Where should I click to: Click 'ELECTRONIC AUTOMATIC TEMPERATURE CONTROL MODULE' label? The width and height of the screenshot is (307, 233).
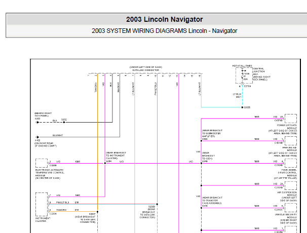pyautogui.click(x=50, y=173)
